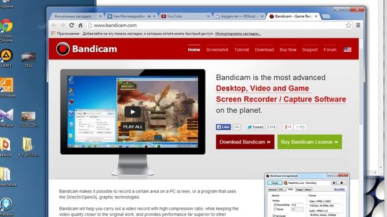Viewport: 387px width, 217px height.
Task: Open the Screenshot nav item
Action: point(217,49)
